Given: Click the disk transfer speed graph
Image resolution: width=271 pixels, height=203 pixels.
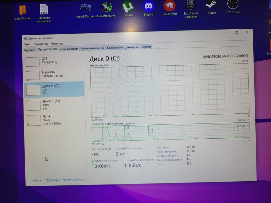Looking at the screenshot, I should 171,132.
